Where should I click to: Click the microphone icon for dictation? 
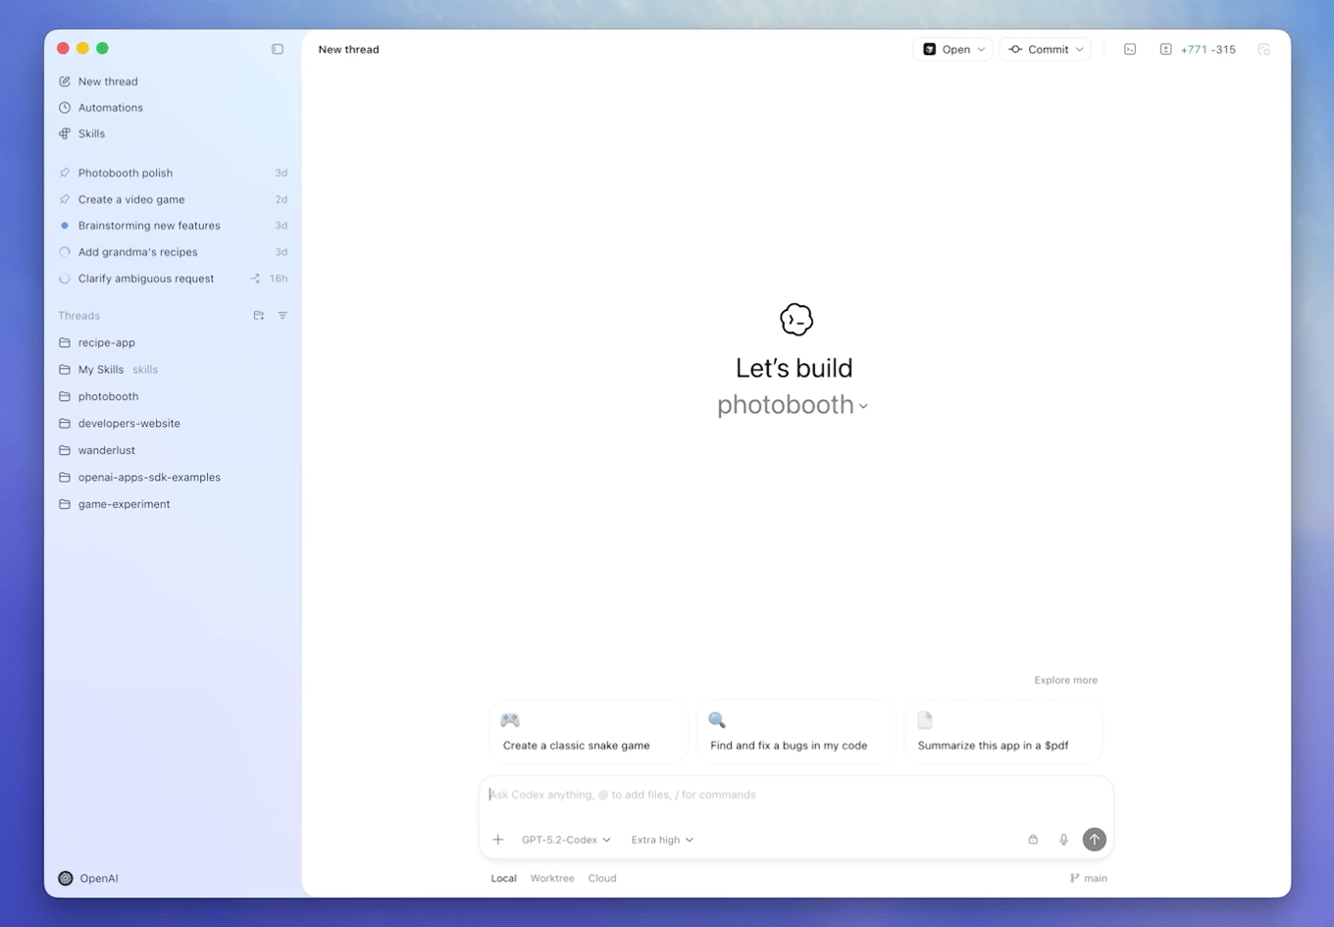tap(1063, 840)
